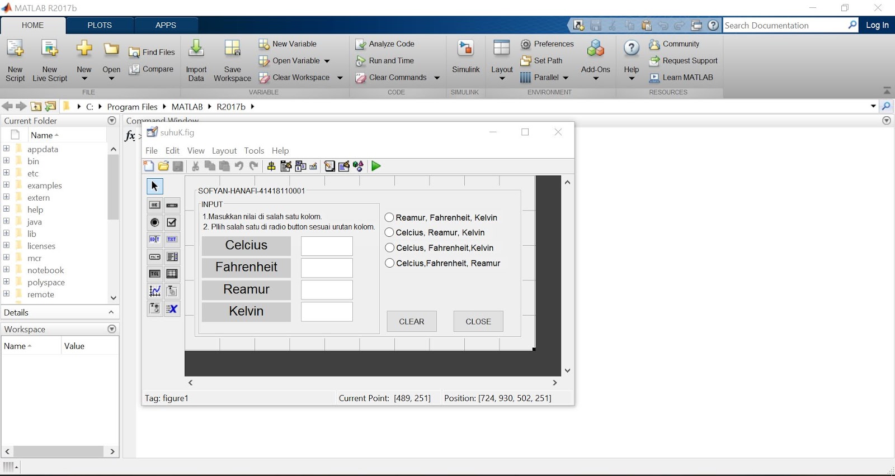
Task: Collapse the Details panel chevron
Action: click(x=111, y=312)
